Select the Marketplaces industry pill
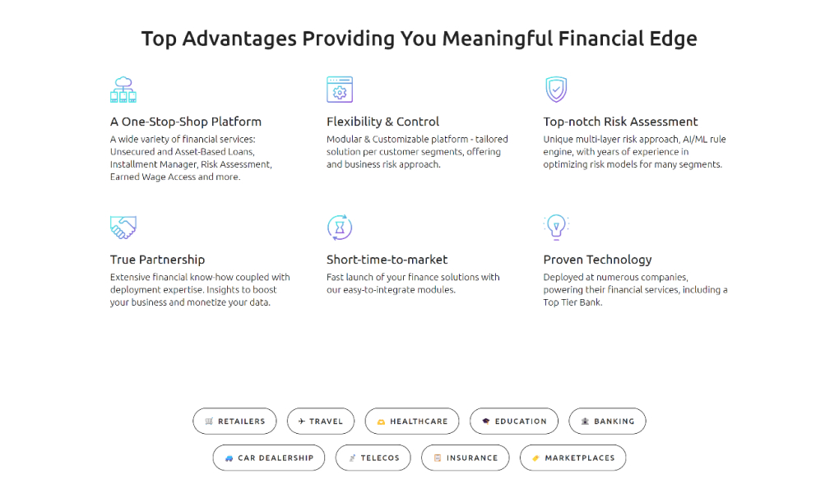This screenshot has width=839, height=493. (572, 458)
